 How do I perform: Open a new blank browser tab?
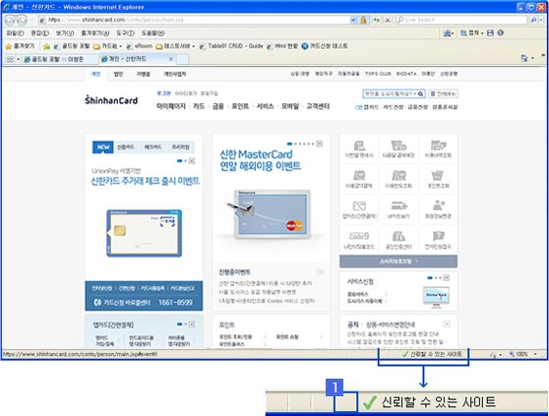click(x=182, y=59)
